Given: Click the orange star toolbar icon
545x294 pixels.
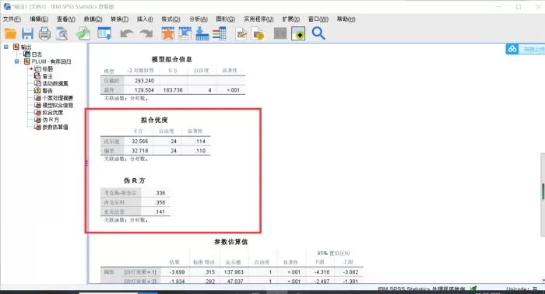Looking at the screenshot, I should coord(168,33).
